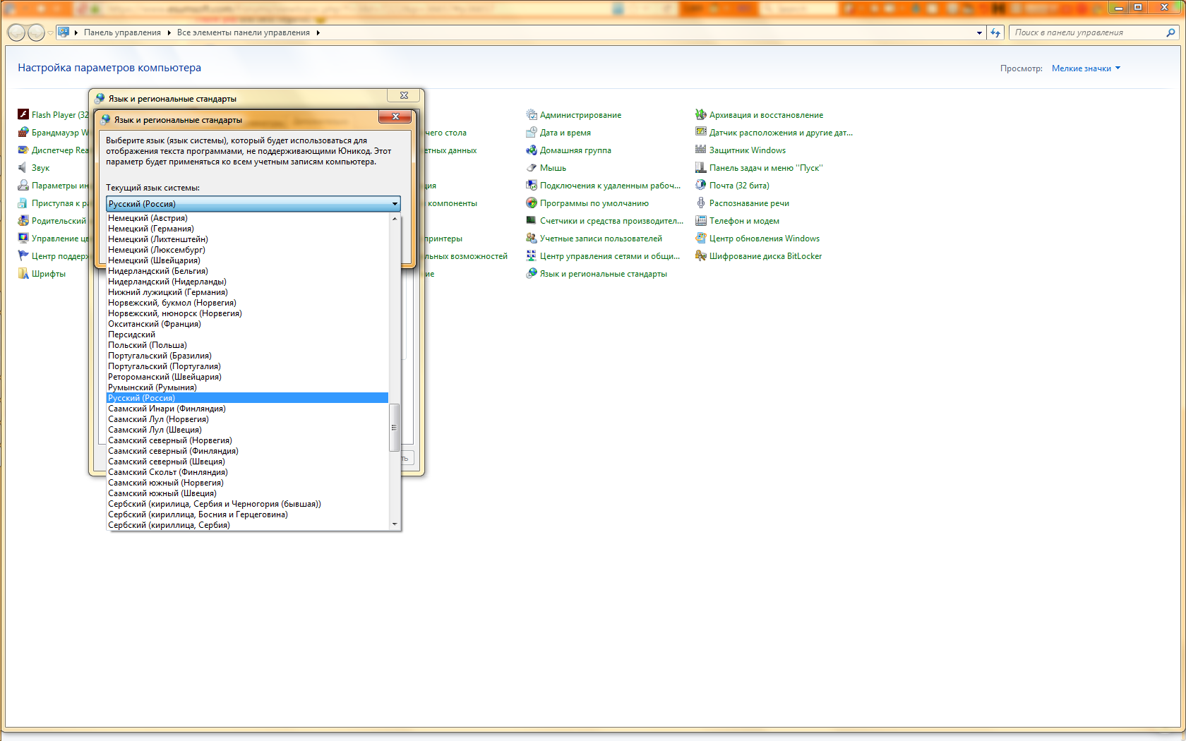This screenshot has height=741, width=1186.
Task: Open Панель задач и меню Пуск icon
Action: pyautogui.click(x=701, y=167)
